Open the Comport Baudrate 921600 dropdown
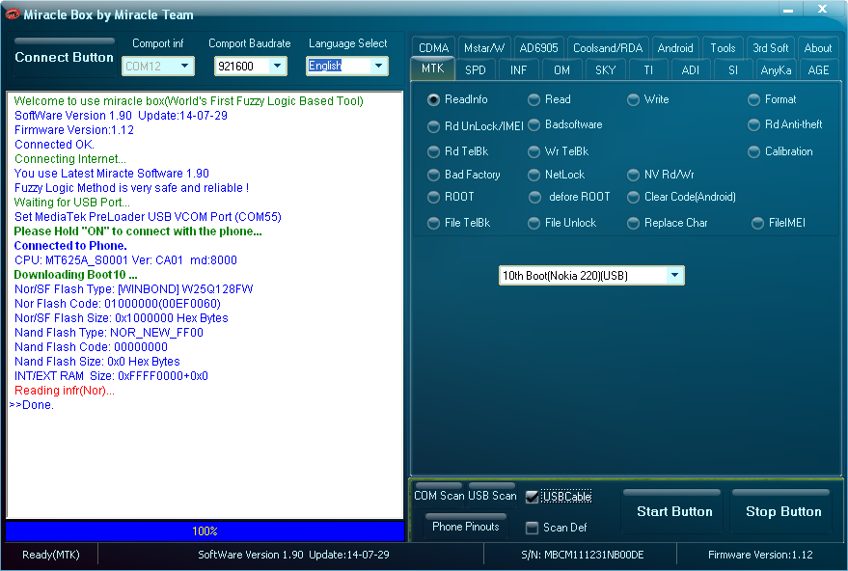 277,66
